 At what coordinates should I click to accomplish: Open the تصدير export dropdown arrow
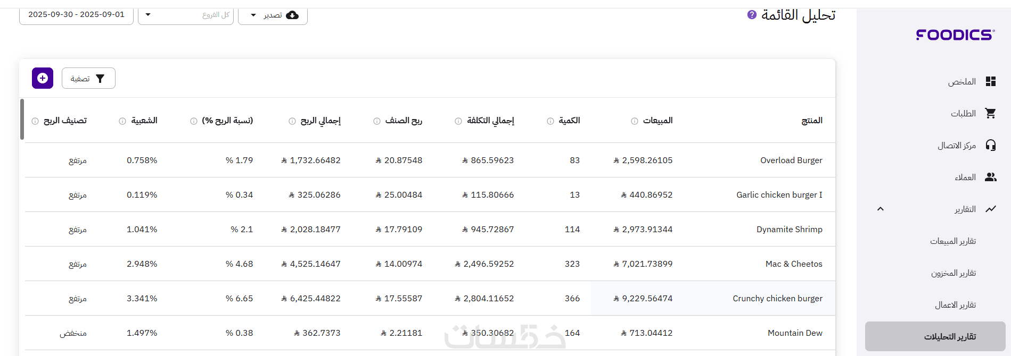point(253,15)
